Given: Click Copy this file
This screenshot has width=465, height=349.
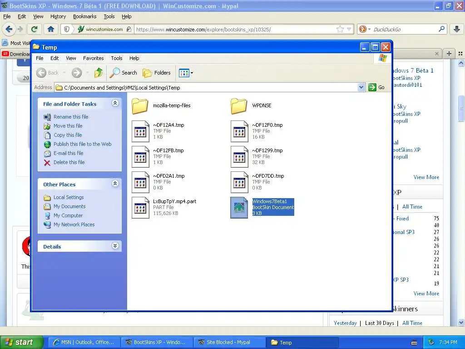Looking at the screenshot, I should coord(68,135).
